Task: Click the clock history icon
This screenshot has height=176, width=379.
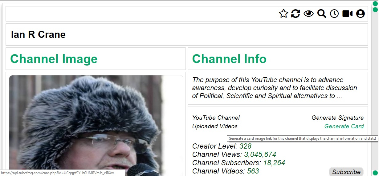Action: [334, 14]
